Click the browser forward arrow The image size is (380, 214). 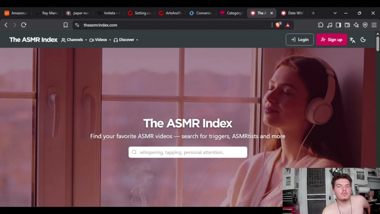pyautogui.click(x=15, y=25)
